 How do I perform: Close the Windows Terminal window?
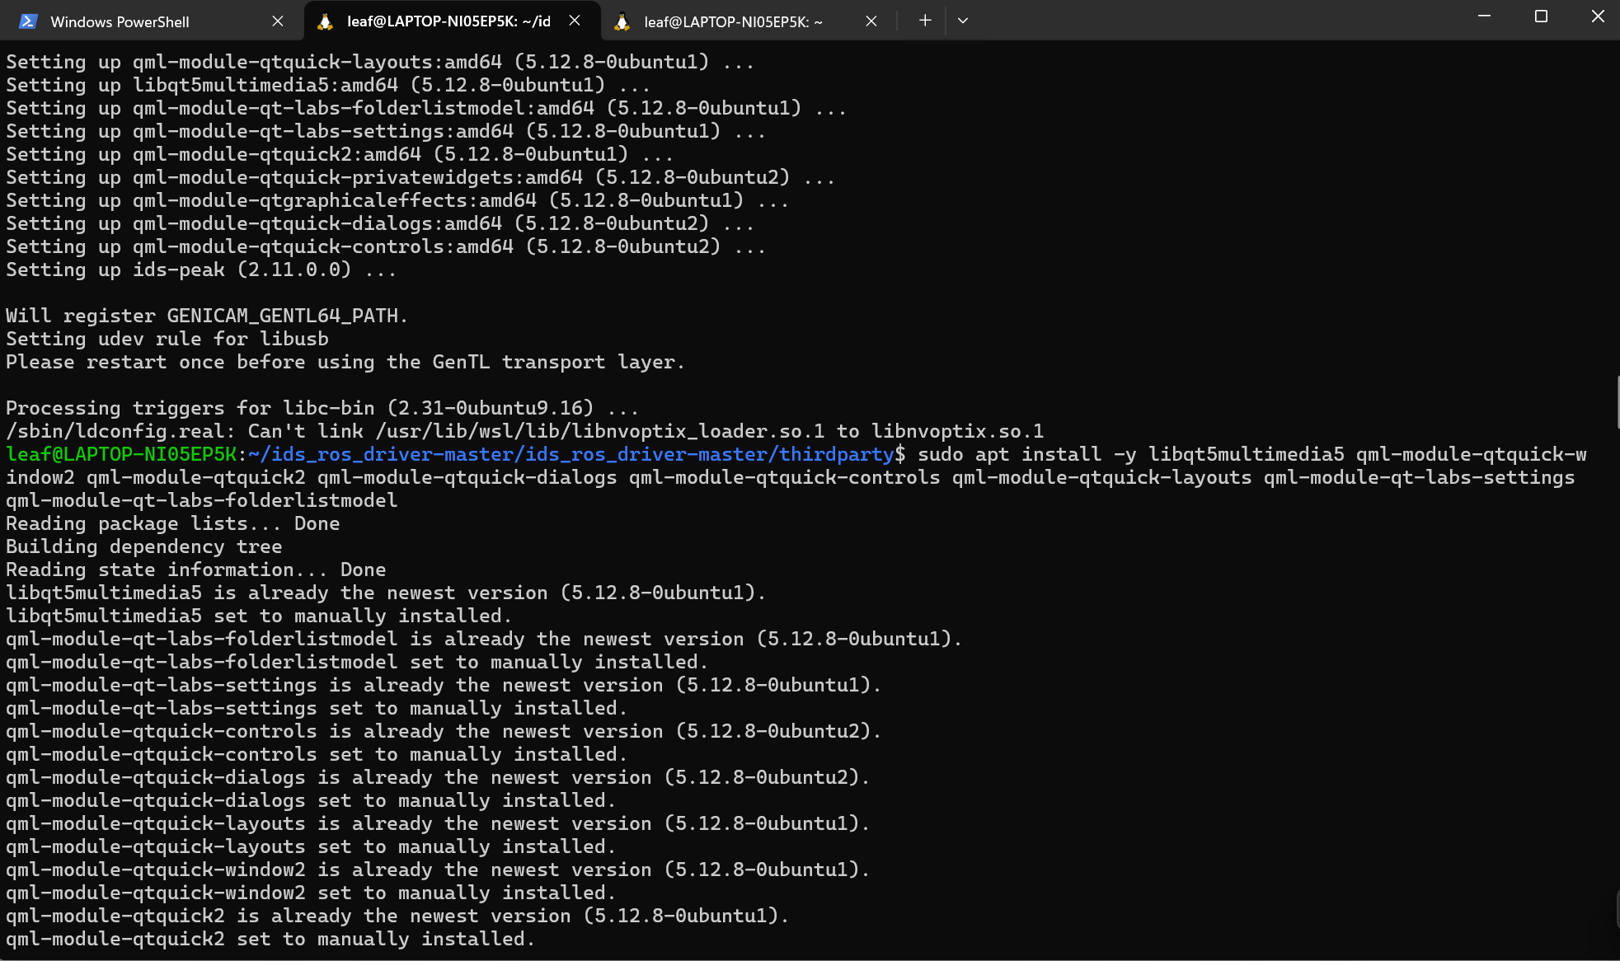point(1597,16)
